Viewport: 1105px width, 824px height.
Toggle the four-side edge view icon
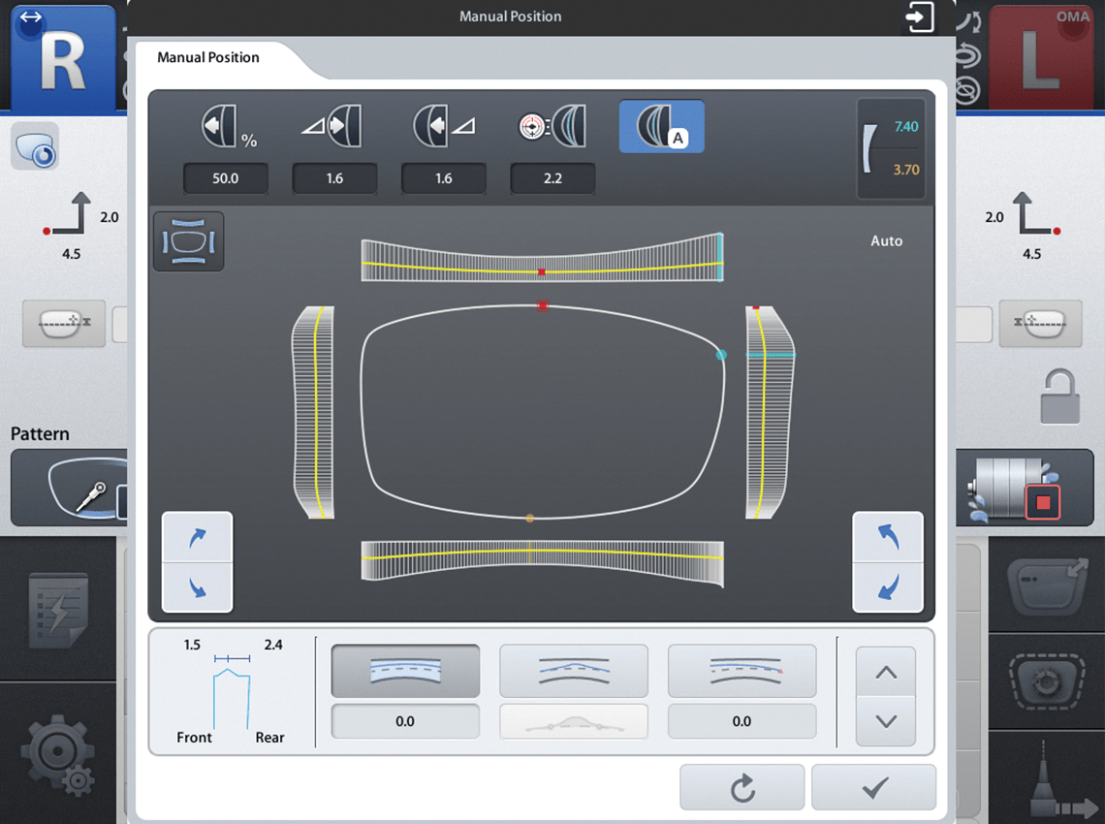pyautogui.click(x=189, y=241)
